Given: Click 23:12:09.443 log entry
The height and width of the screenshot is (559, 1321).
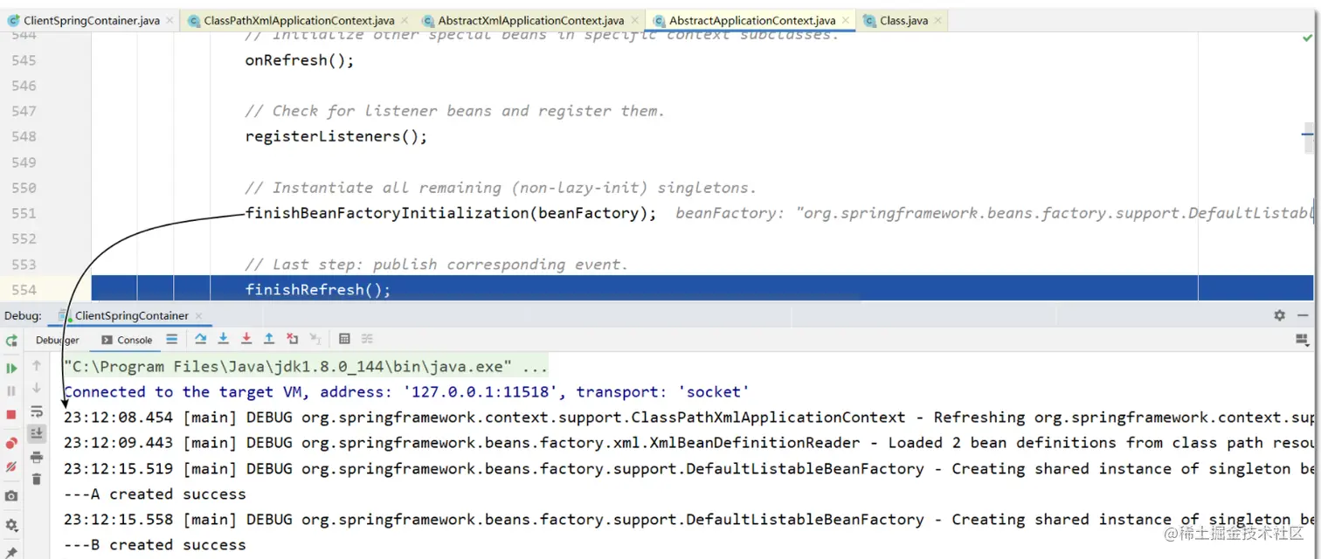Looking at the screenshot, I should tap(688, 443).
